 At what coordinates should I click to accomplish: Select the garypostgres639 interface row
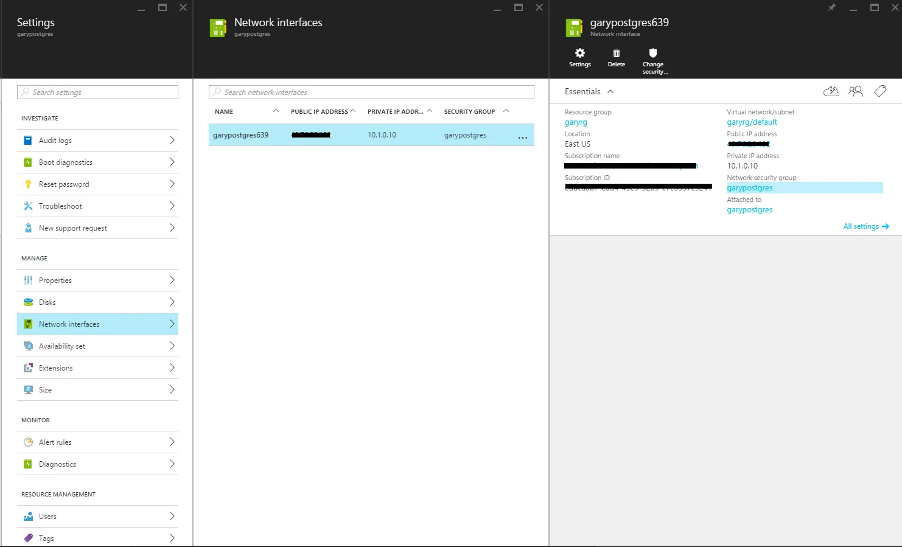pyautogui.click(x=371, y=135)
